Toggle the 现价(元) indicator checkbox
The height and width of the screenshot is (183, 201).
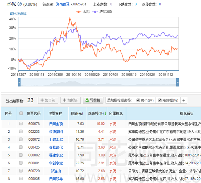point(138,100)
